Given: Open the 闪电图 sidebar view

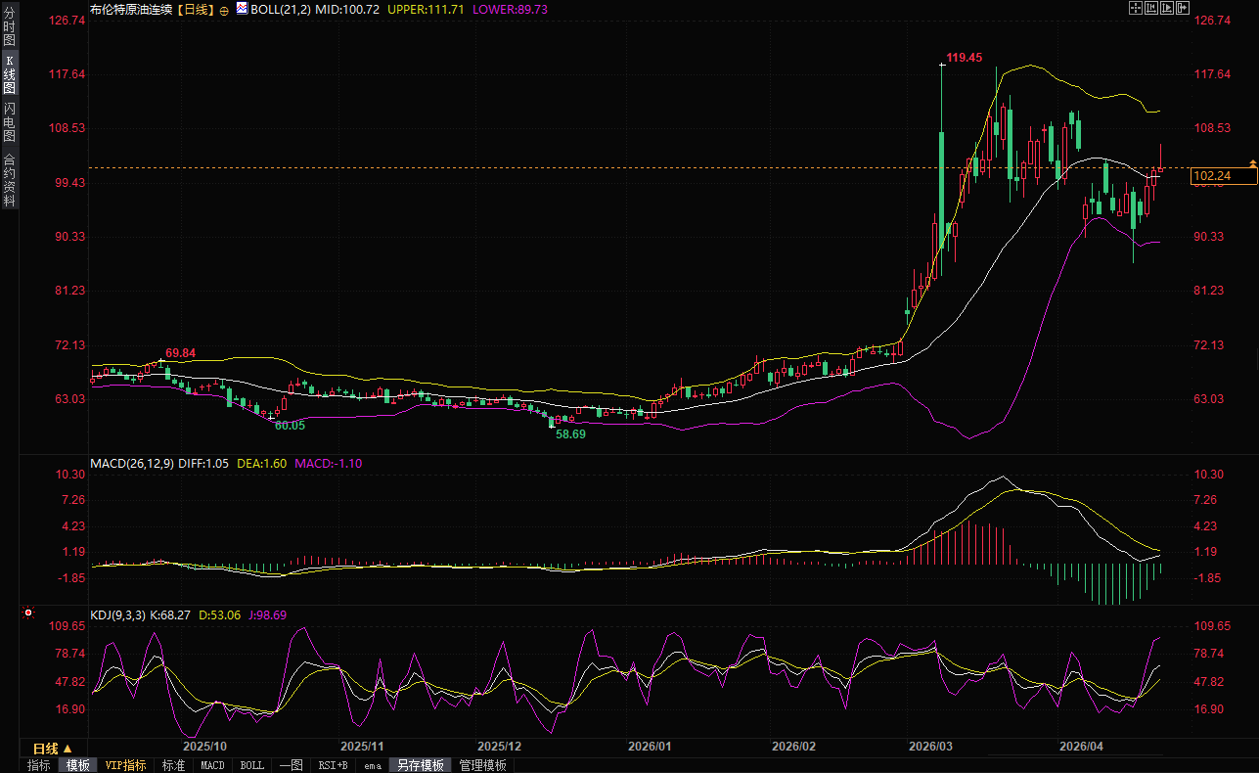Looking at the screenshot, I should pyautogui.click(x=9, y=121).
